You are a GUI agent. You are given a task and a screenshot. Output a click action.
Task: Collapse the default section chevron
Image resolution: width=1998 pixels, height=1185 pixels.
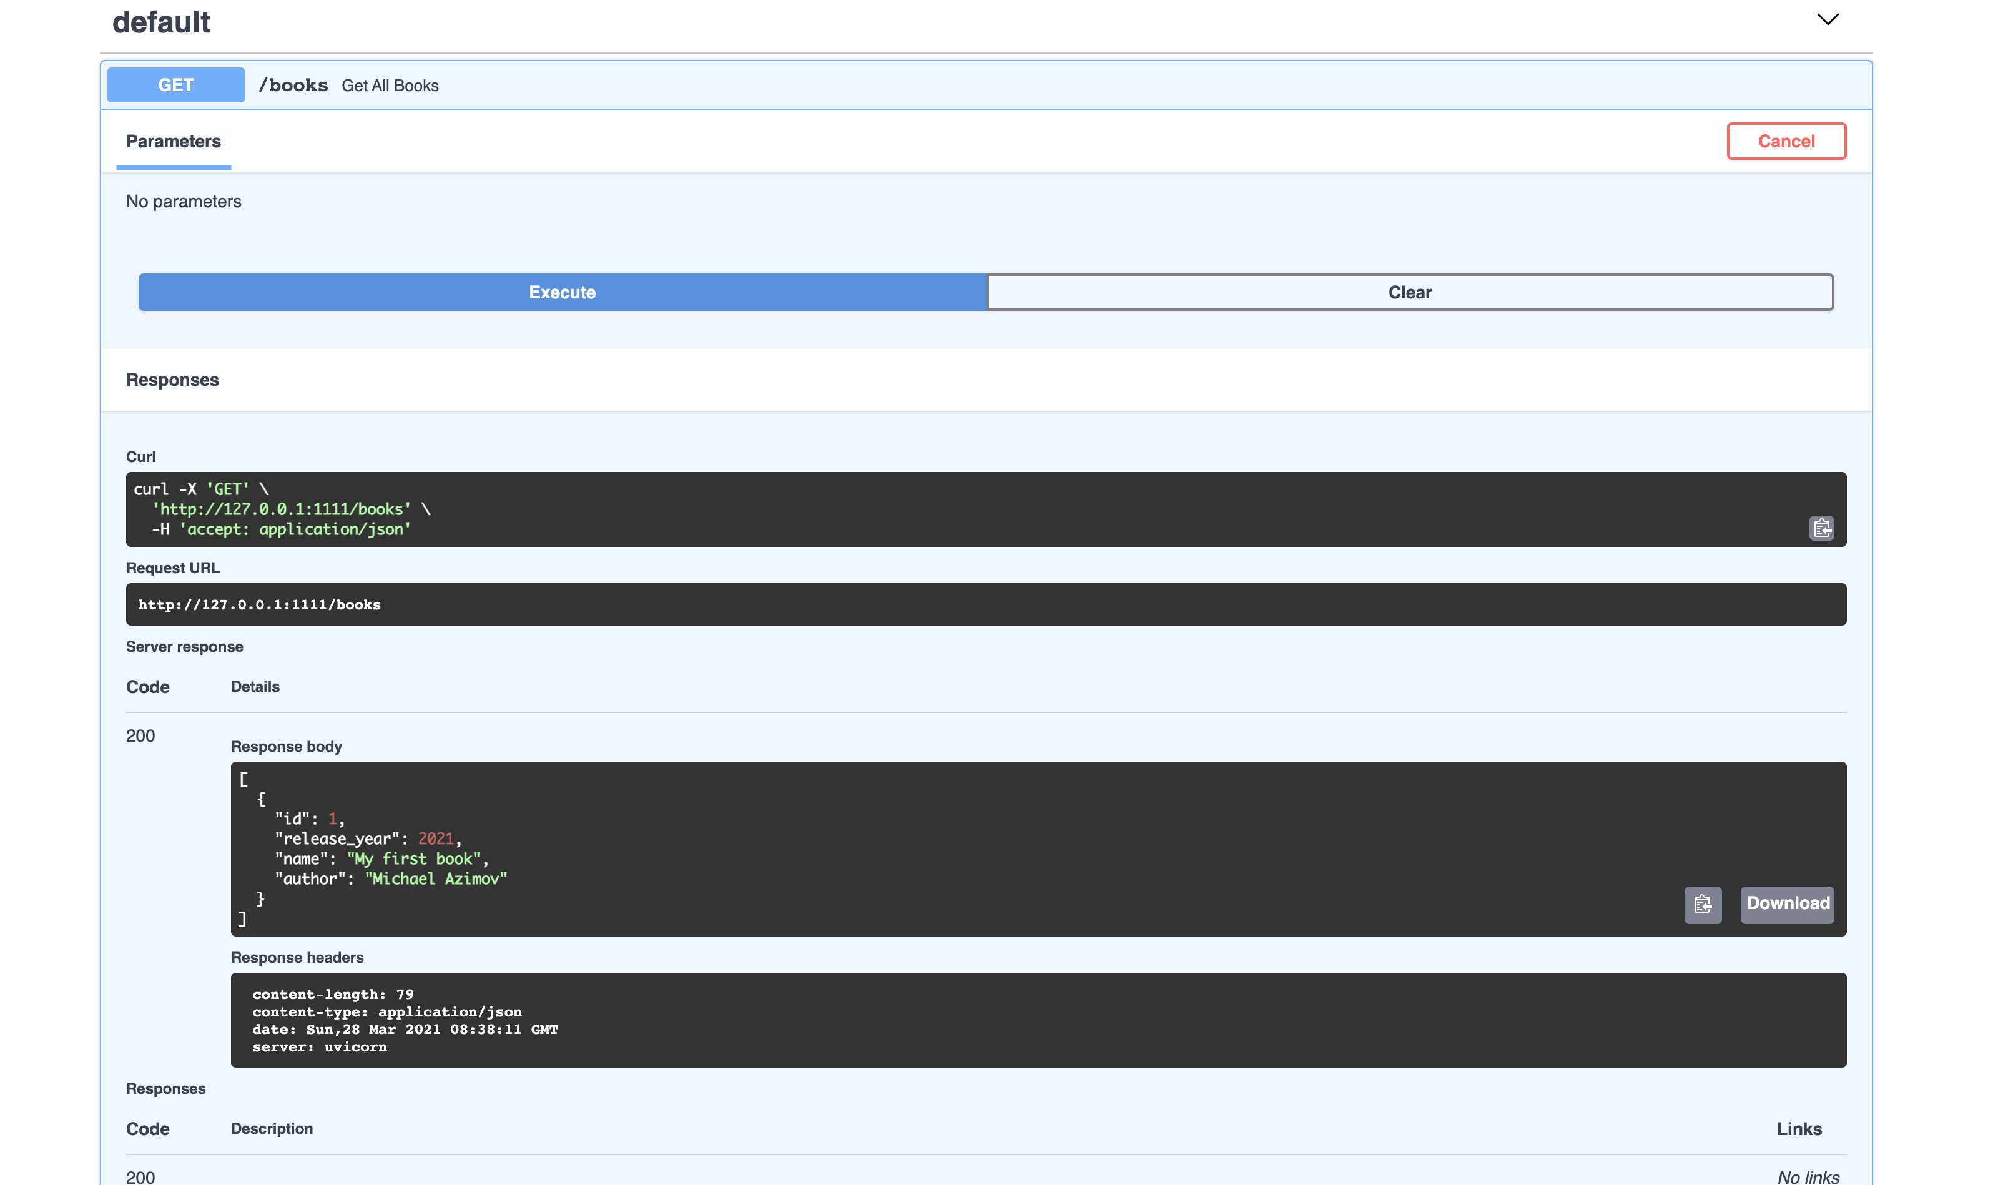pyautogui.click(x=1827, y=19)
